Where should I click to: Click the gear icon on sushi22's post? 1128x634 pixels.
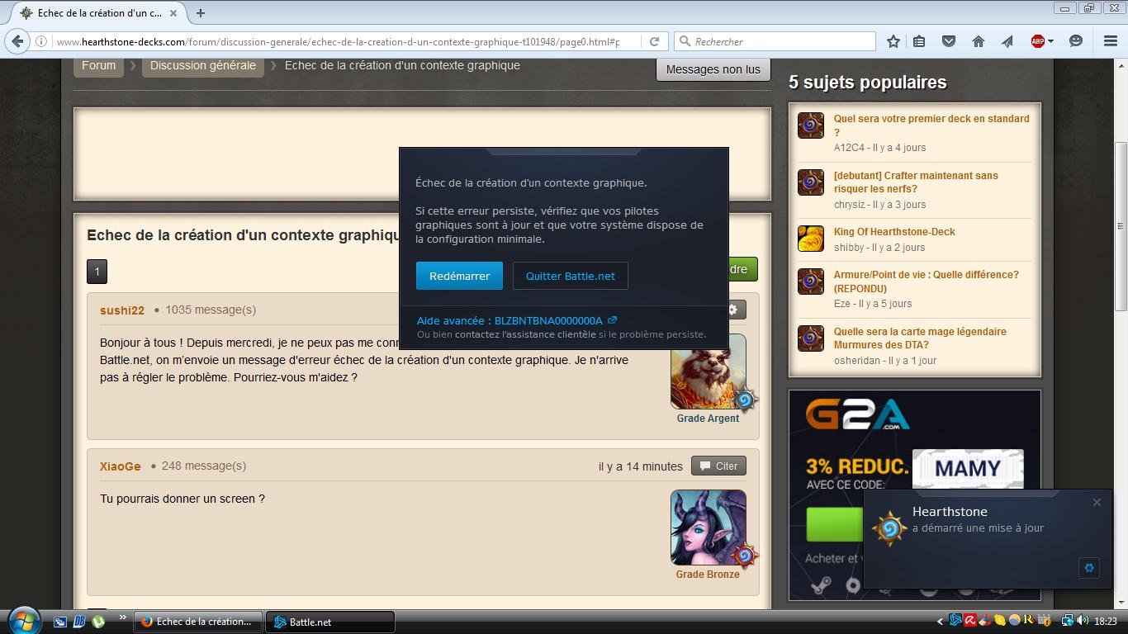coord(732,310)
